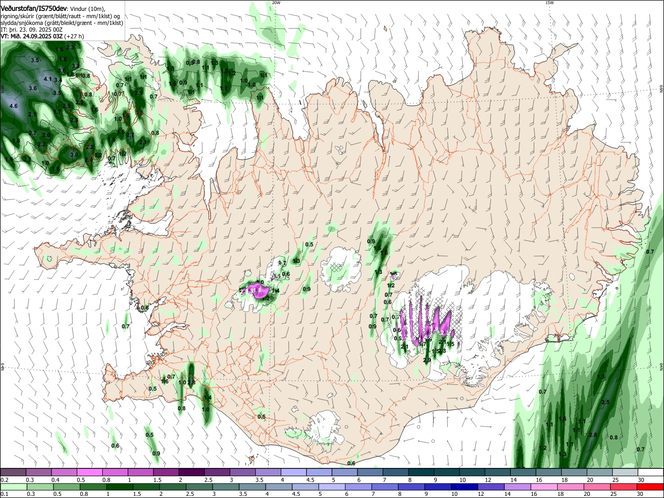This screenshot has width=664, height=498.
Task: Pick the magenta 1.5 snow scale swatch
Action: pyautogui.click(x=166, y=473)
